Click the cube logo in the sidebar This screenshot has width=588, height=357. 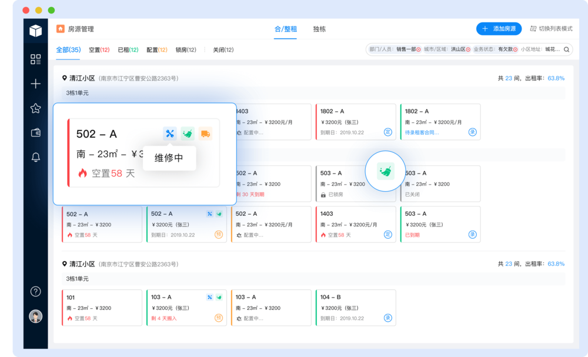tap(36, 31)
